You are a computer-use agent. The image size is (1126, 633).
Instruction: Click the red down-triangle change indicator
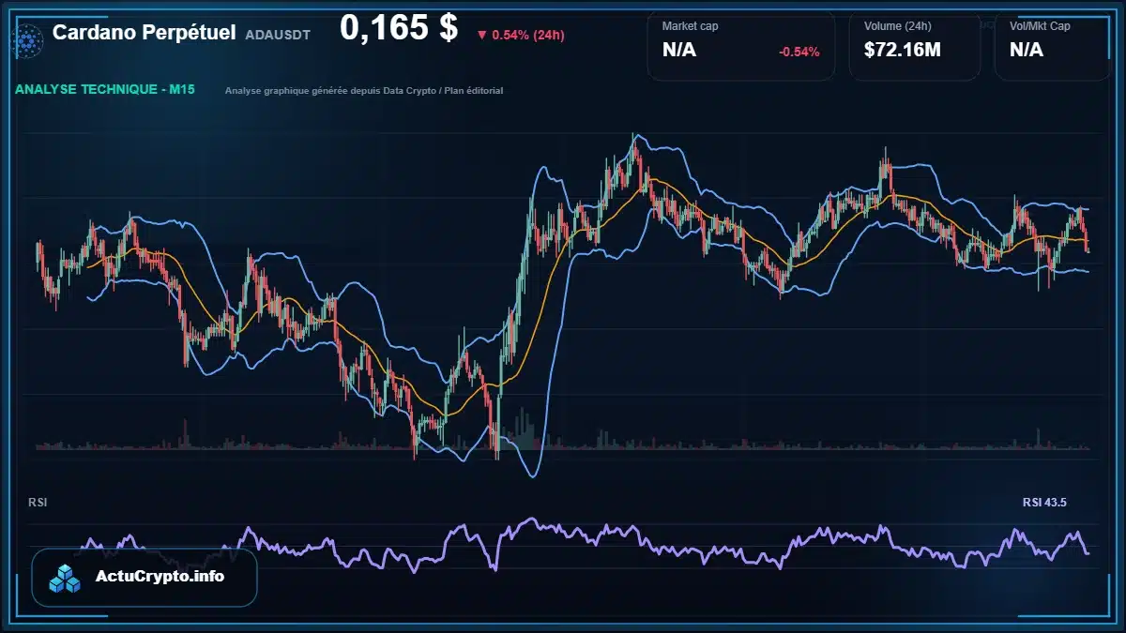tap(482, 35)
